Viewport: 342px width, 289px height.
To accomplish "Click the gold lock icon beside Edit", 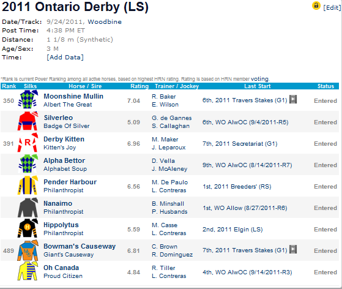I will (x=316, y=6).
